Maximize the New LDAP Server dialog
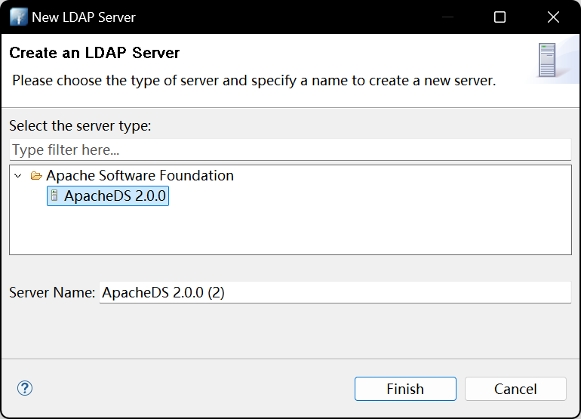 [500, 17]
